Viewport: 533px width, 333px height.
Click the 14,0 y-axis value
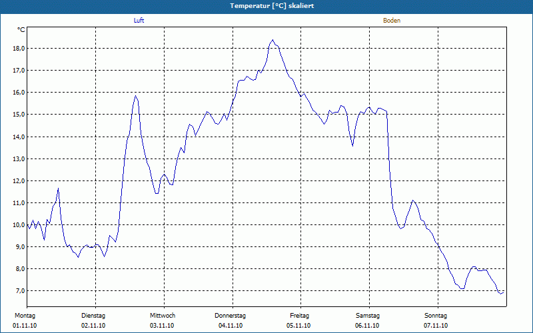coord(19,137)
